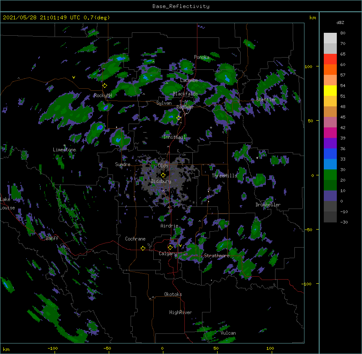Click the RockyMH label

pos(103,95)
